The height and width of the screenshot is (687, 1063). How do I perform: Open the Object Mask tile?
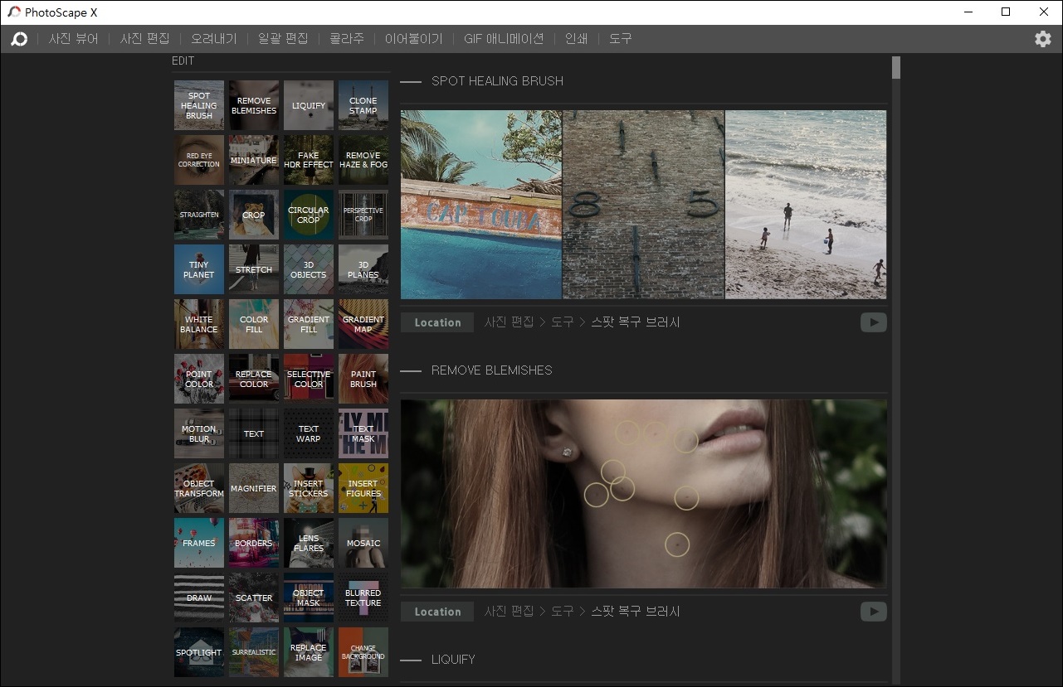pyautogui.click(x=309, y=597)
